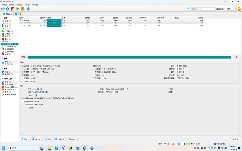Open options via the blue gear icon
Viewport: 242px width, 151px height.
coord(28,9)
